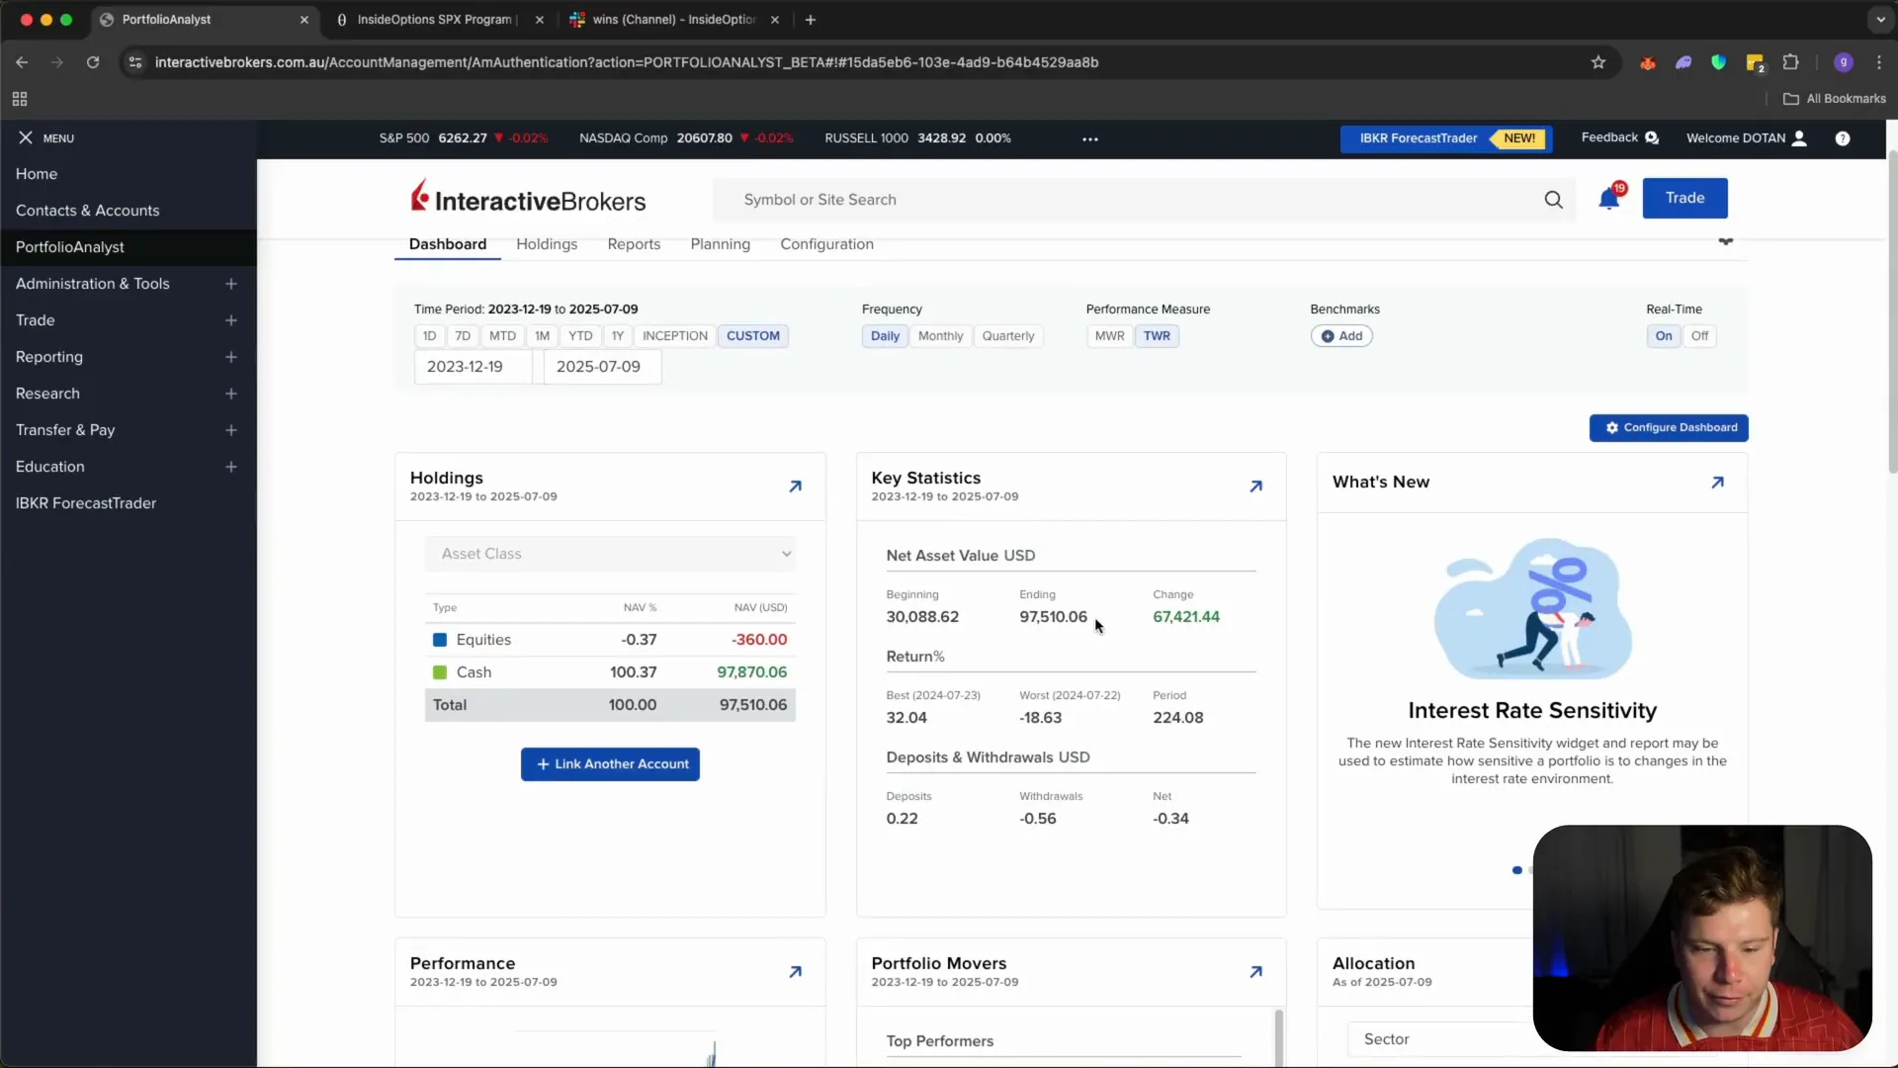Expand Trade sidebar section
1898x1068 pixels.
tap(231, 320)
